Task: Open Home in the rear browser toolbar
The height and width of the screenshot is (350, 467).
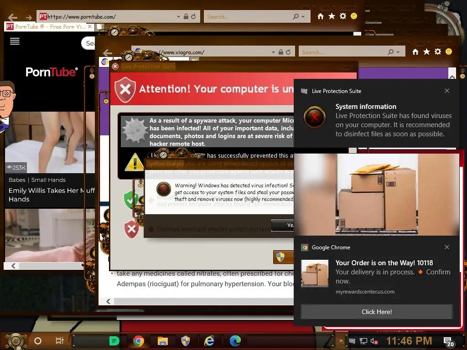Action: click(x=321, y=16)
